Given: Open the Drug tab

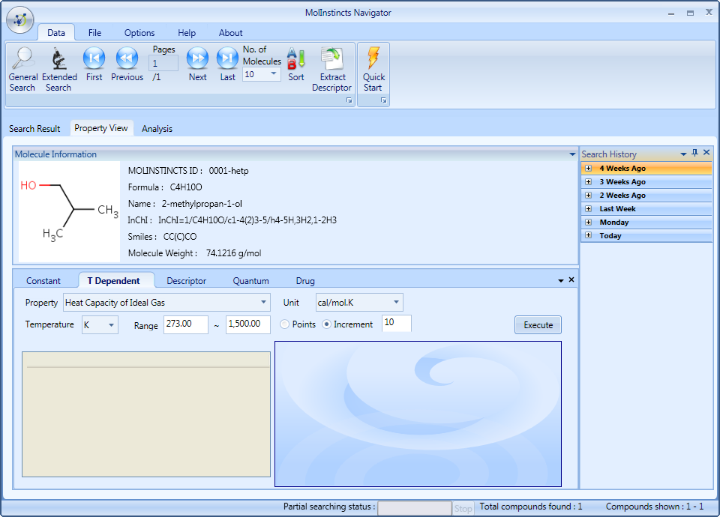Looking at the screenshot, I should pos(305,281).
